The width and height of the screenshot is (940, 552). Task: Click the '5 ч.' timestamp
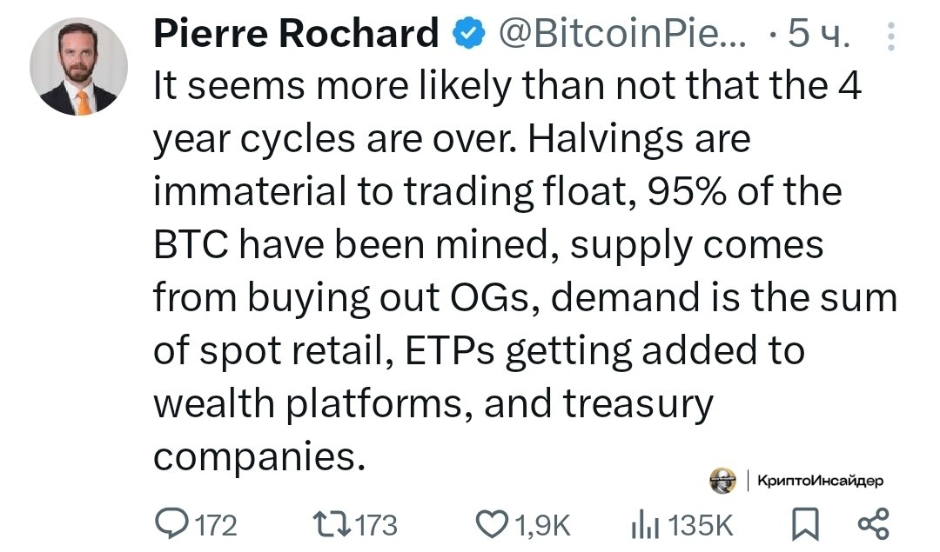click(x=817, y=34)
